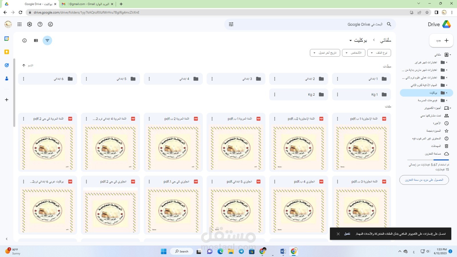Open Google Calendar in the side panel
Viewport: 457px width, 257px height.
7,39
